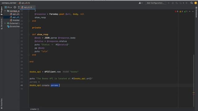The height and width of the screenshot is (111, 198).
Task: Click the 'model:' inlay hint
Action: 66,72
